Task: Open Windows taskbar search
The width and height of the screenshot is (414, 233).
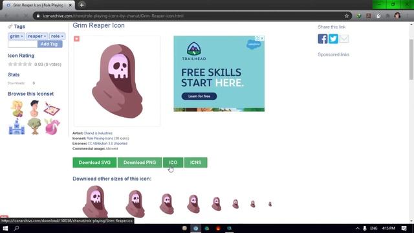Action: tap(16, 228)
